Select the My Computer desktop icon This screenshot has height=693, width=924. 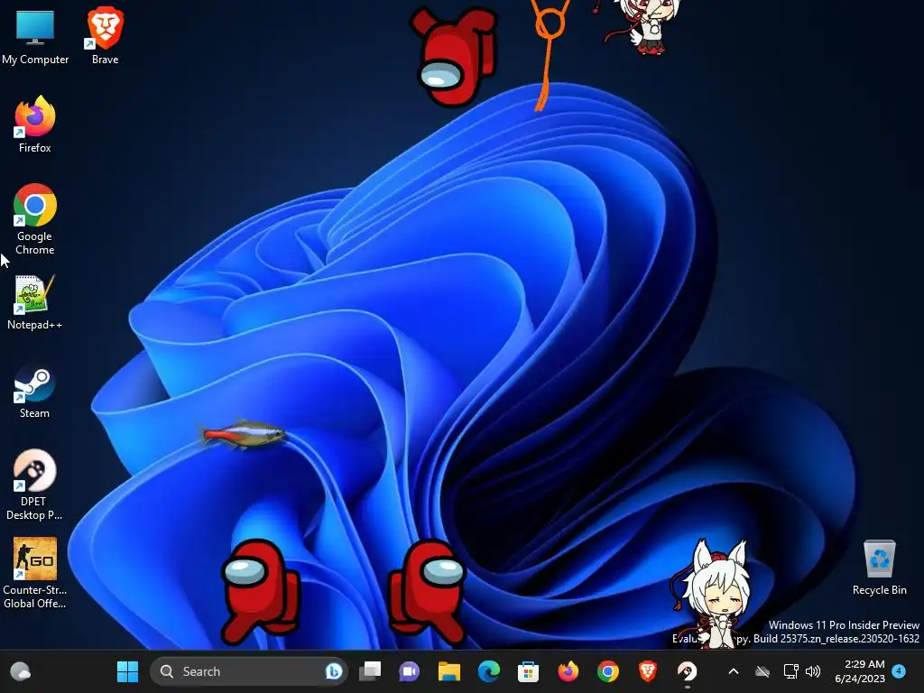coord(35,36)
